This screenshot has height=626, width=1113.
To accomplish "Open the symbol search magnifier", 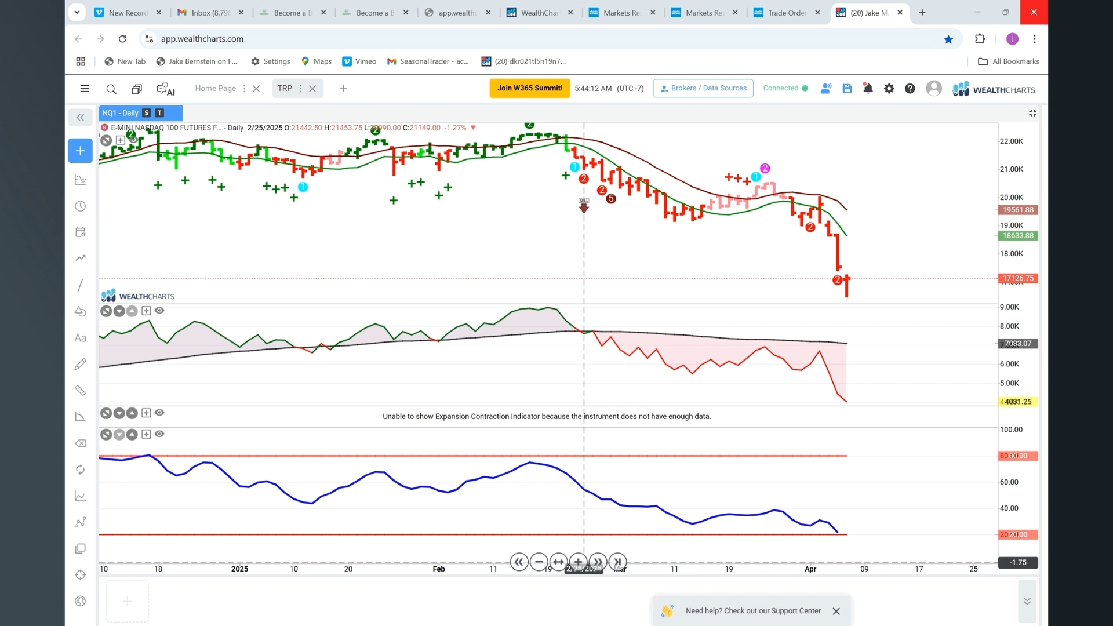I will [111, 89].
